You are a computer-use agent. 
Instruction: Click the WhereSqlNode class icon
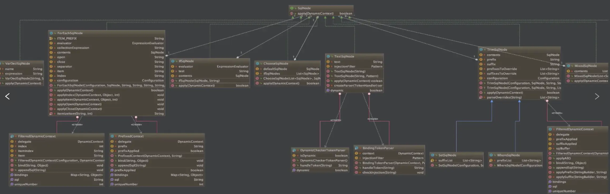491,155
